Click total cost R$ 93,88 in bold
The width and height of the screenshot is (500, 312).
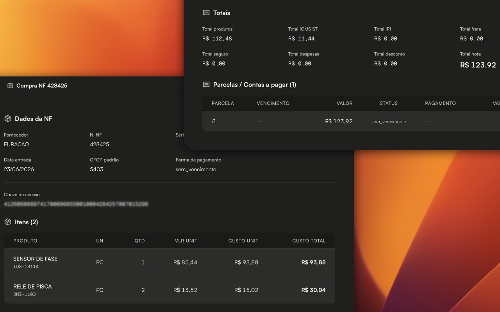[313, 262]
